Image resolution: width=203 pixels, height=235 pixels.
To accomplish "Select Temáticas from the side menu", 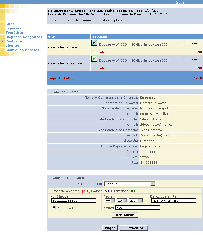I will coord(15,33).
